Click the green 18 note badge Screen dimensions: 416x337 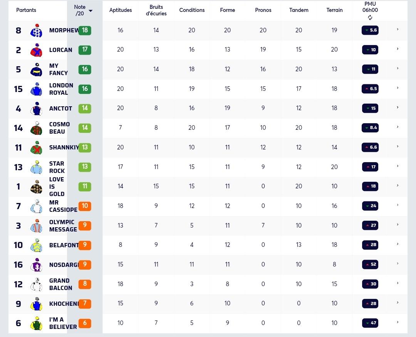coord(85,30)
